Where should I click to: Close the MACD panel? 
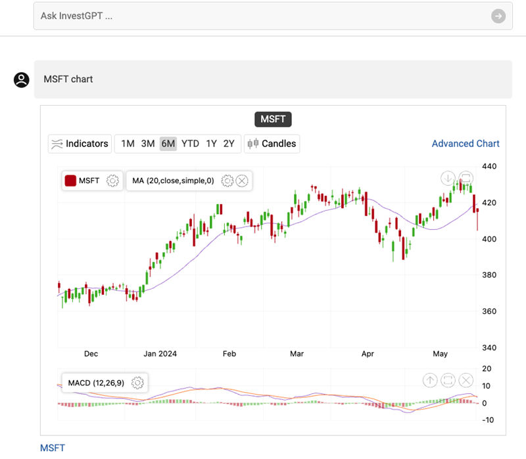[466, 380]
